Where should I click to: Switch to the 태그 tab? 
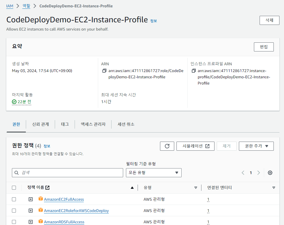(x=65, y=124)
